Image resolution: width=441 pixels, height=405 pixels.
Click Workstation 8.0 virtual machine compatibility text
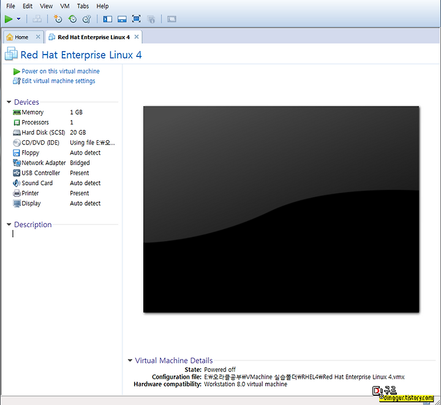(246, 384)
